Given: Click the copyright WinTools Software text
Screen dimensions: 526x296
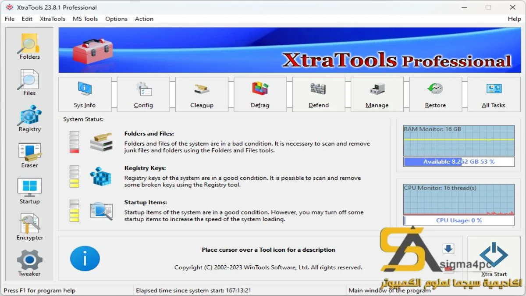Looking at the screenshot, I should tap(268, 267).
